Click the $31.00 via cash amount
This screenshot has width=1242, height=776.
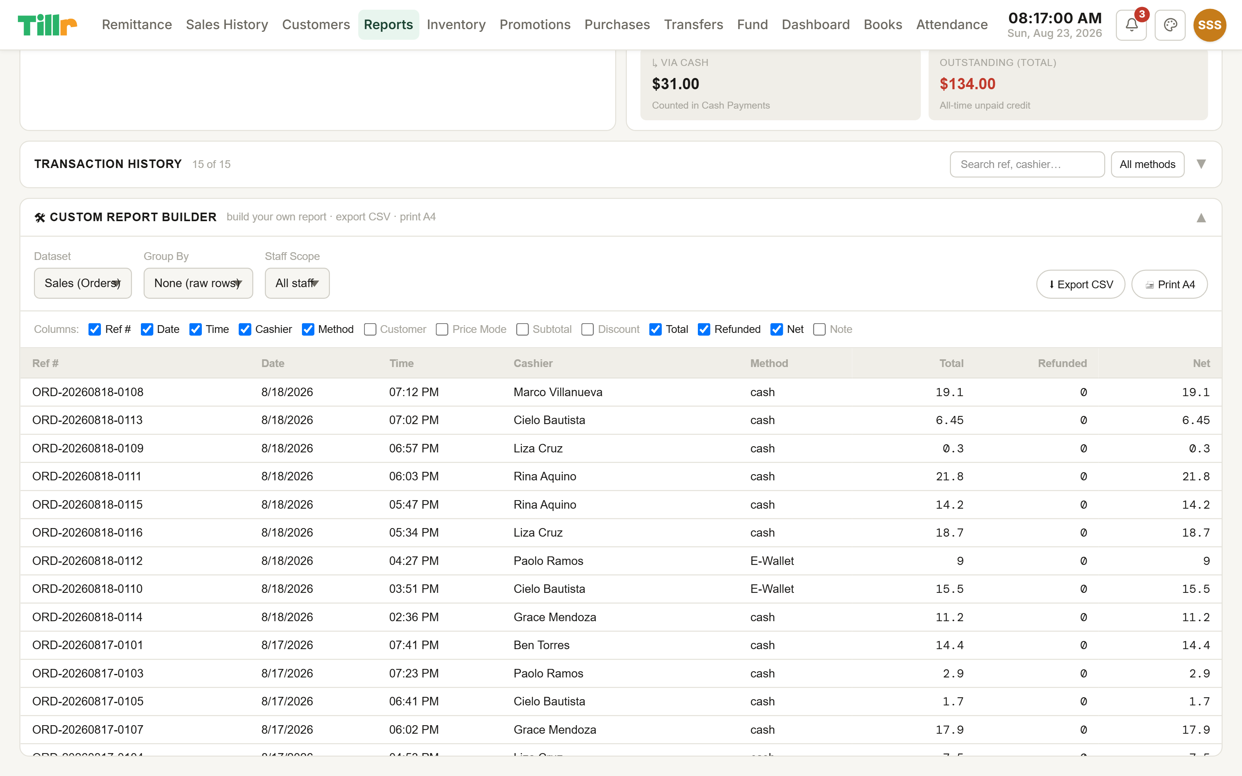675,84
